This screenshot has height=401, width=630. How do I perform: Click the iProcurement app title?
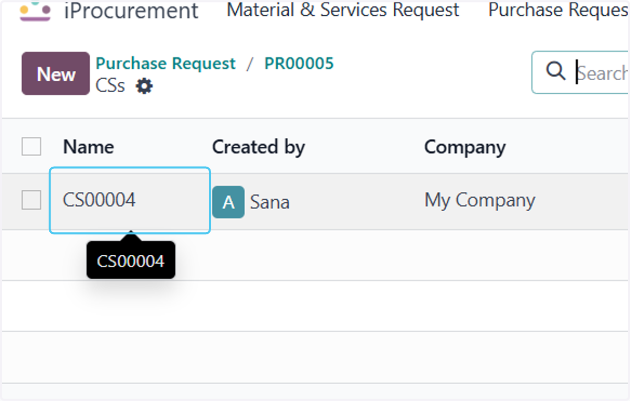click(x=131, y=11)
